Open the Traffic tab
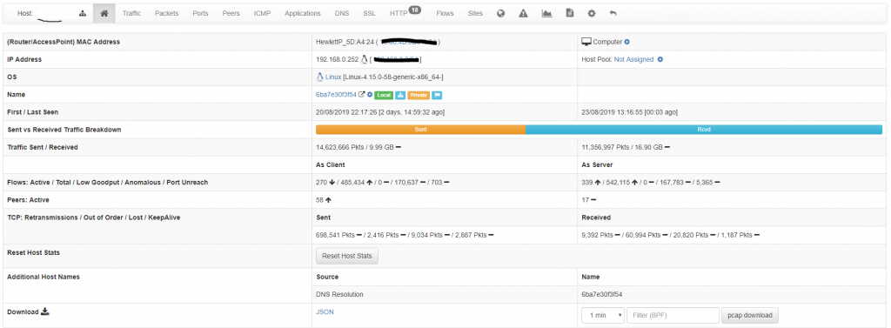Screen dimensions: 891x328 click(132, 13)
